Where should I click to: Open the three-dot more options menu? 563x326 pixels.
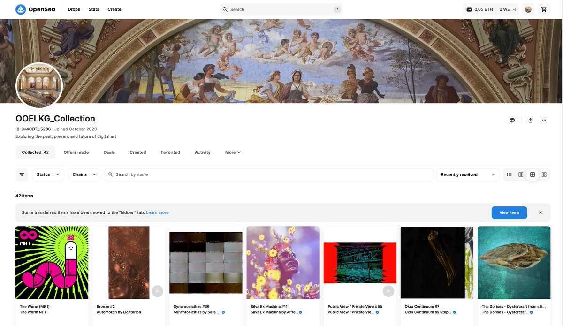544,120
